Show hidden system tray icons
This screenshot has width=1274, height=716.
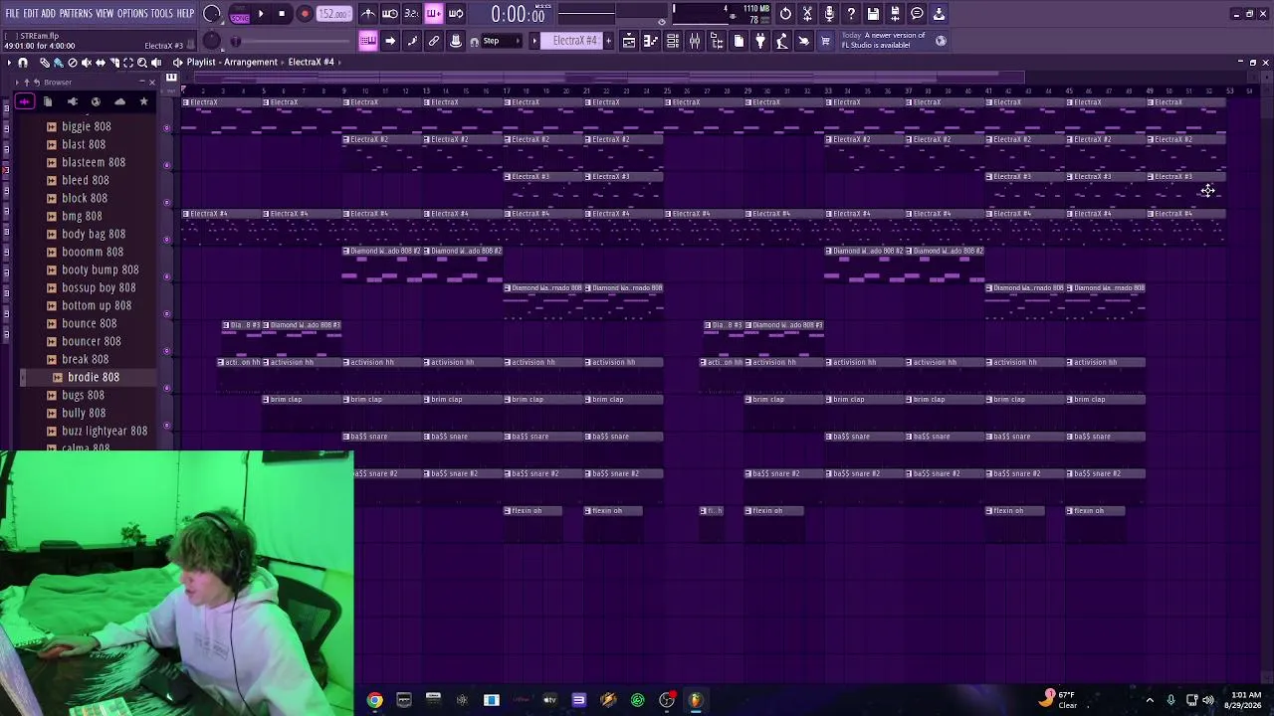point(1150,700)
